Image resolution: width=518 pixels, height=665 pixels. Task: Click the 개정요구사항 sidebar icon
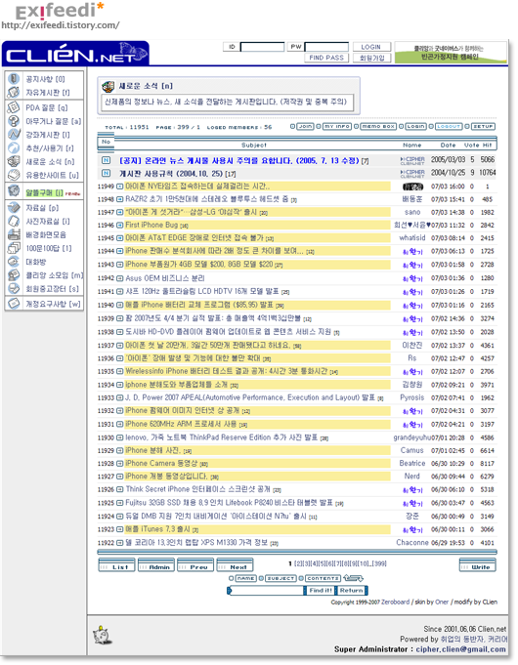pyautogui.click(x=14, y=304)
